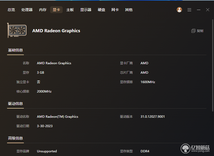
Task: Click the 基础信息 section heading
Action: click(16, 50)
